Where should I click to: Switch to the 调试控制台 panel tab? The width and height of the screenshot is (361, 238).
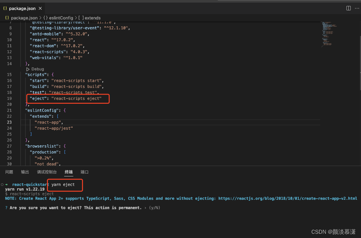[x=47, y=172]
